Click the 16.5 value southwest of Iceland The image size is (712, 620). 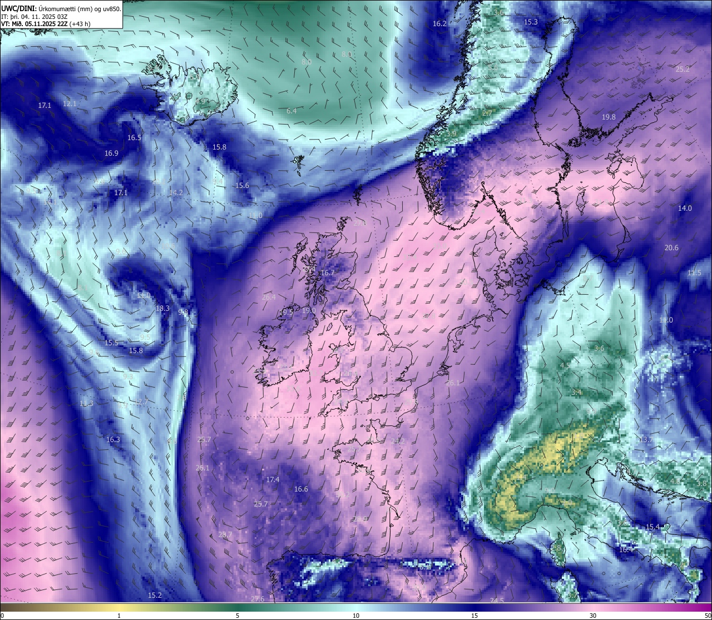click(134, 137)
